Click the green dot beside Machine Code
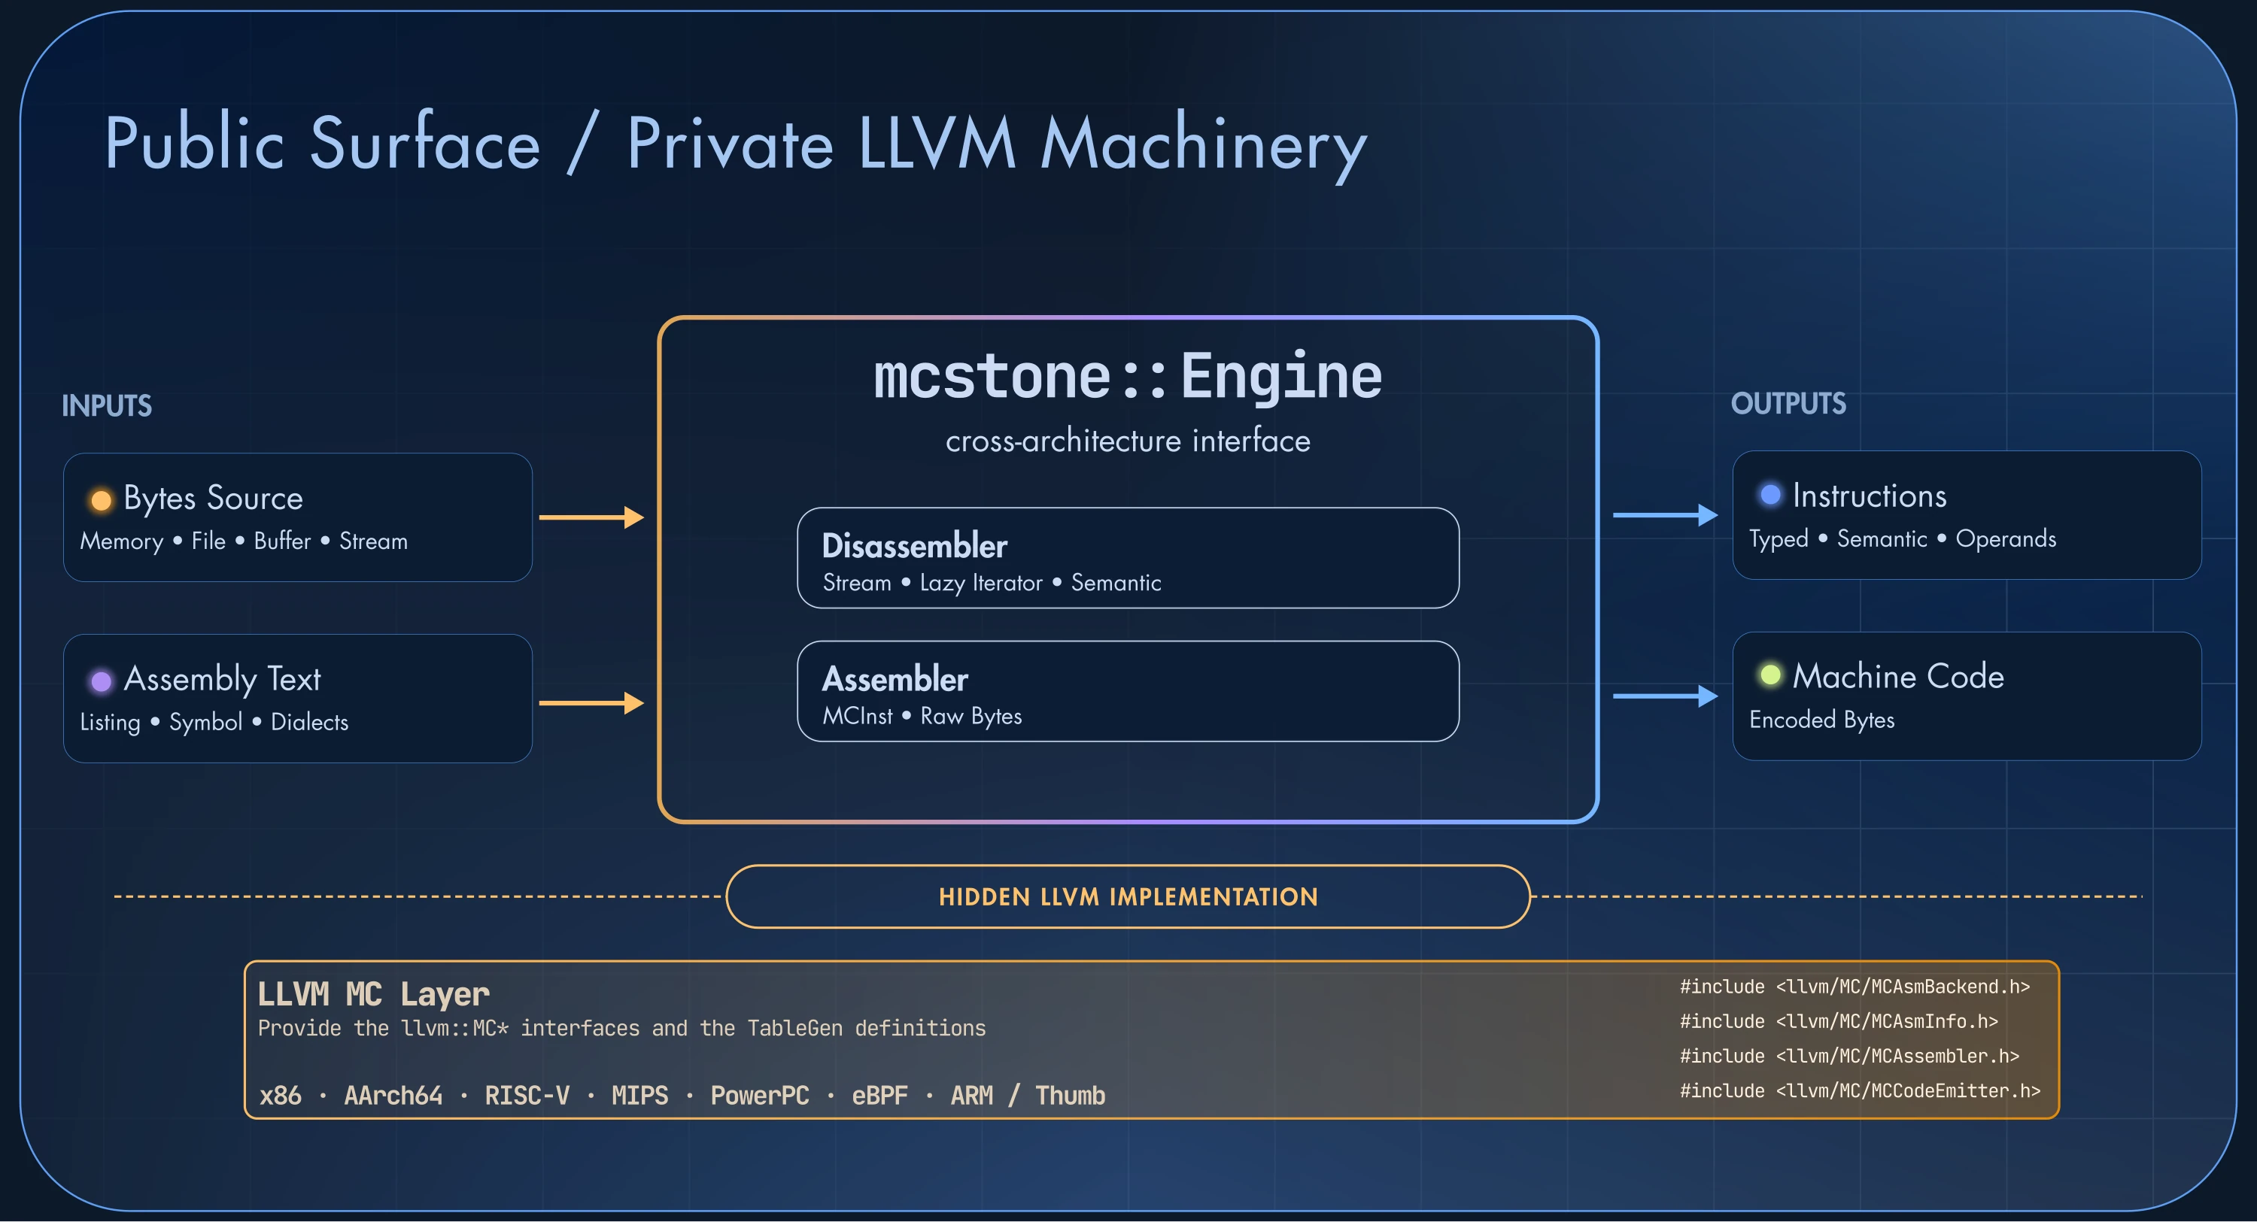Image resolution: width=2257 pixels, height=1222 pixels. (x=1769, y=675)
